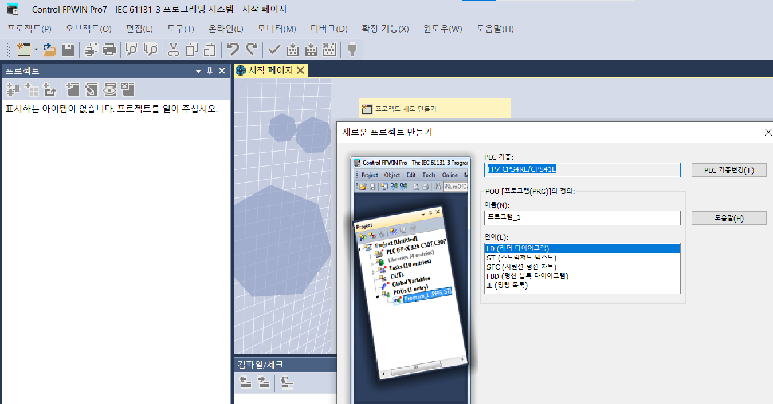Select ST (스트럭쳐드 텍스트) language
Screen dimensions: 773x404
(x=582, y=258)
